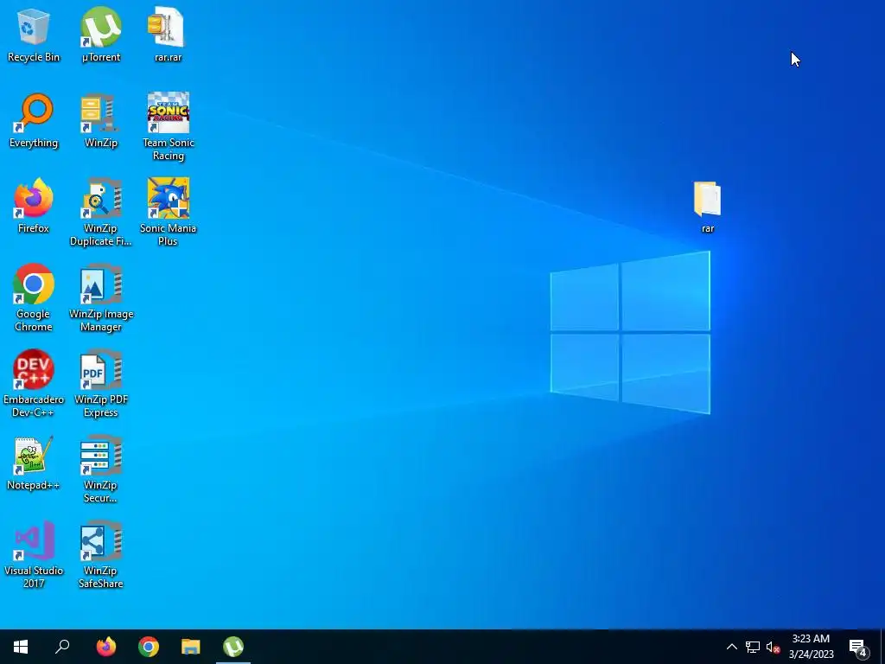
Task: Select the rar.rar archive file
Action: [x=168, y=35]
